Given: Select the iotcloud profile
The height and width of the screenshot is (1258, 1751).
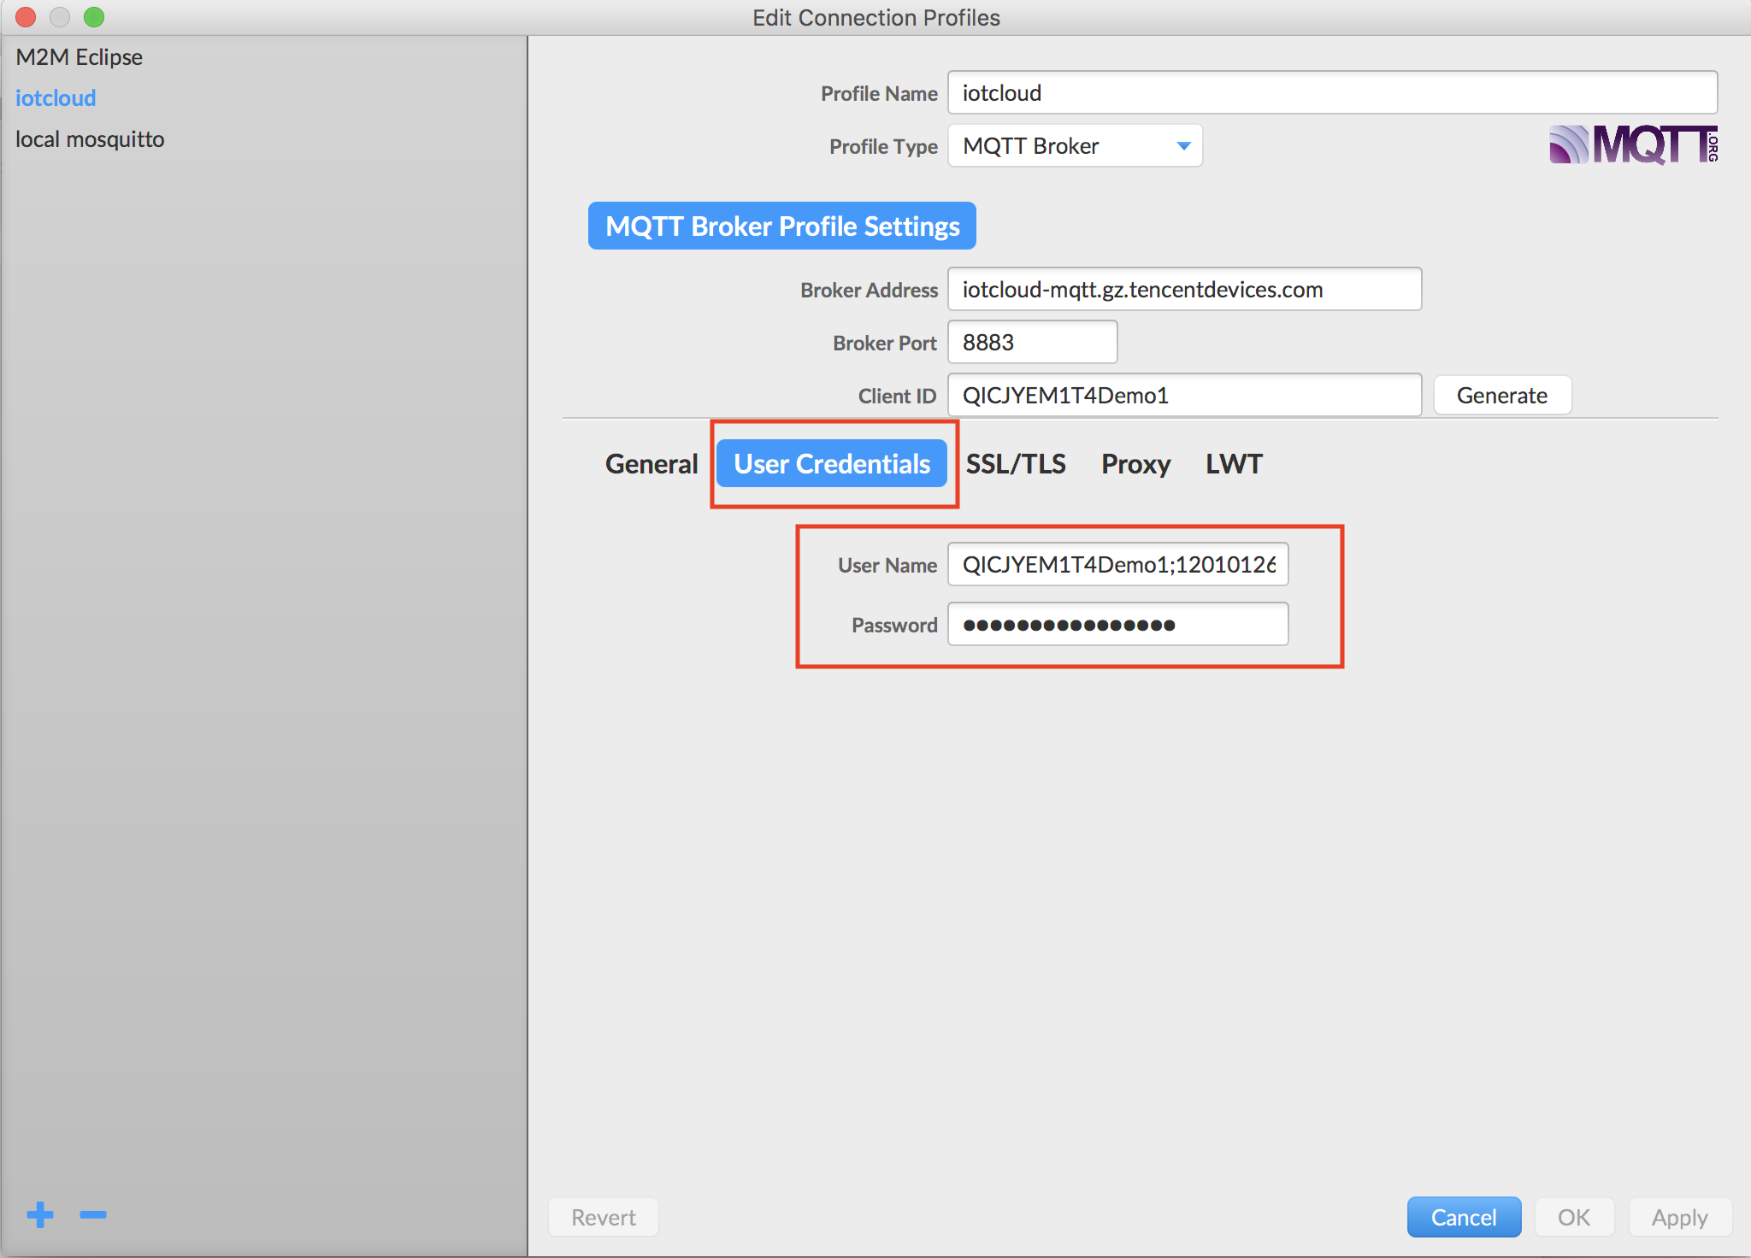Looking at the screenshot, I should [x=56, y=97].
